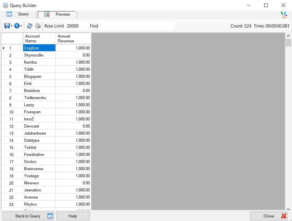Click the vertical scrollbar down arrow
Viewport: 292px width, 221px height.
point(288,209)
